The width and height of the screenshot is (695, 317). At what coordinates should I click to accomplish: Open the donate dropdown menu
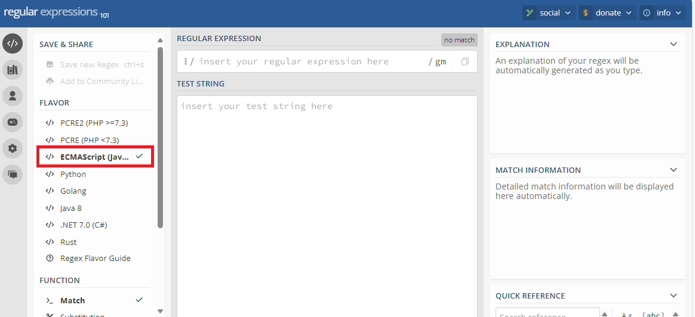pyautogui.click(x=607, y=13)
